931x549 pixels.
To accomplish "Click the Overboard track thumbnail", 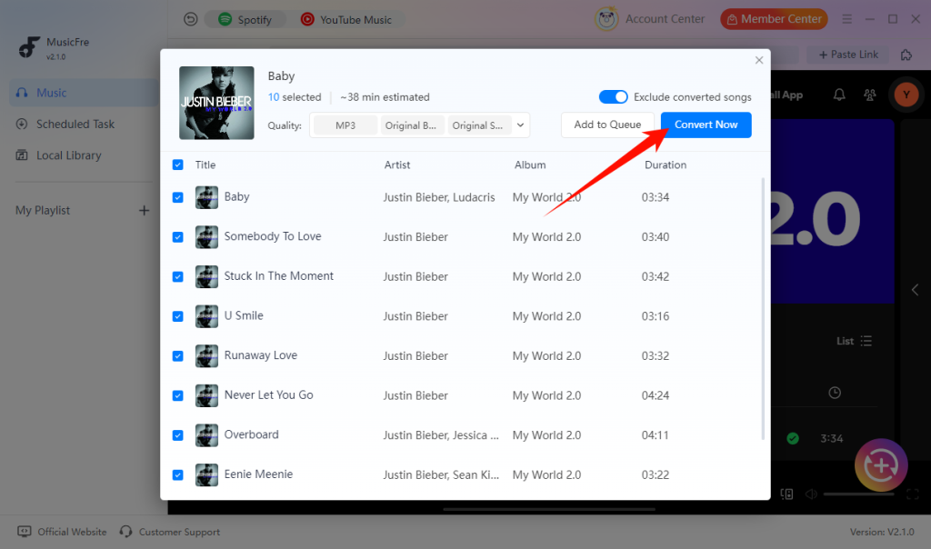I will 206,435.
